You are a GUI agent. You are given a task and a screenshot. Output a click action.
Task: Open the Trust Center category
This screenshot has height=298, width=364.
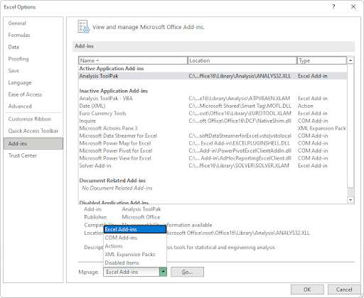pyautogui.click(x=23, y=155)
